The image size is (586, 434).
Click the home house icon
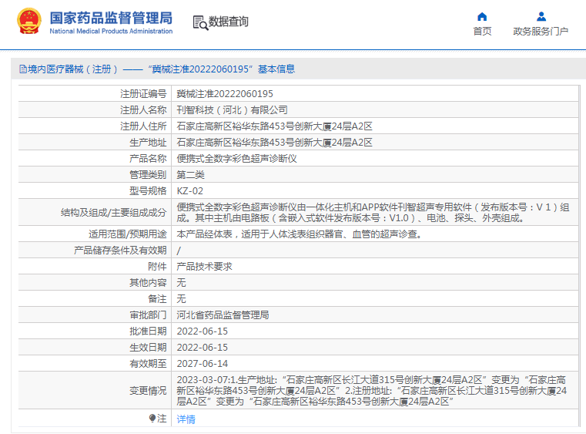[482, 16]
